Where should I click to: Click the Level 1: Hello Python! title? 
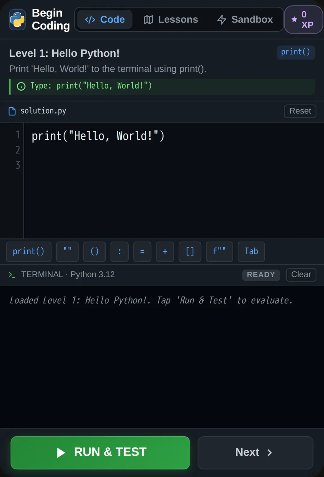coord(64,53)
